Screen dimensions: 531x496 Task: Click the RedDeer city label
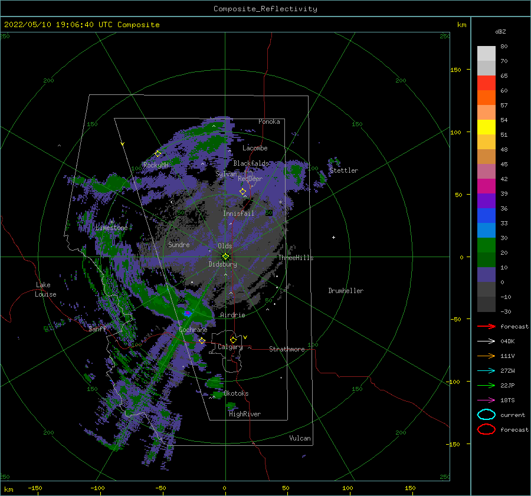click(250, 179)
